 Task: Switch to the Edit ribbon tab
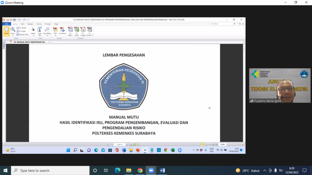(x=23, y=24)
